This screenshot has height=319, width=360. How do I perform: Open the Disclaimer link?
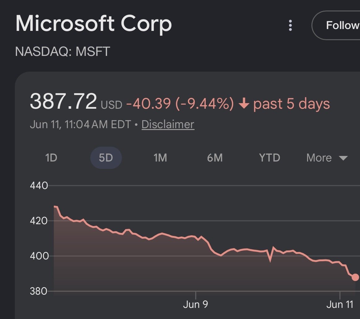click(168, 124)
